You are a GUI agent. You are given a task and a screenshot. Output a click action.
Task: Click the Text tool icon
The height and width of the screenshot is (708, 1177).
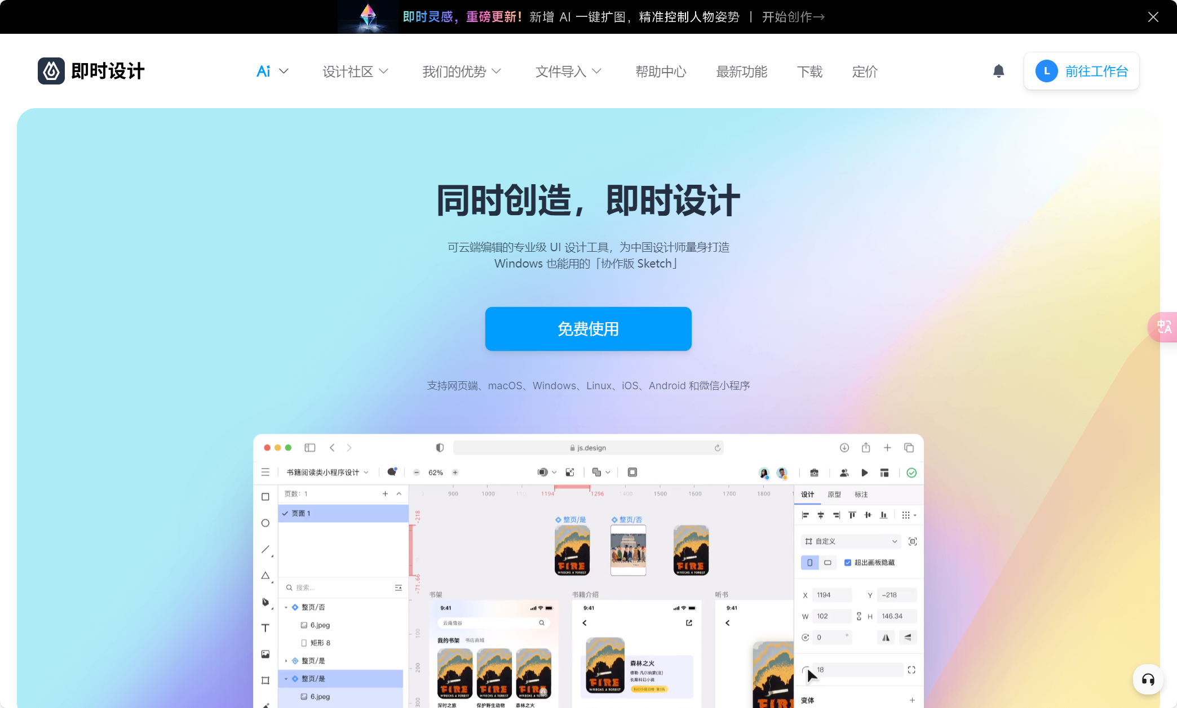(x=266, y=629)
